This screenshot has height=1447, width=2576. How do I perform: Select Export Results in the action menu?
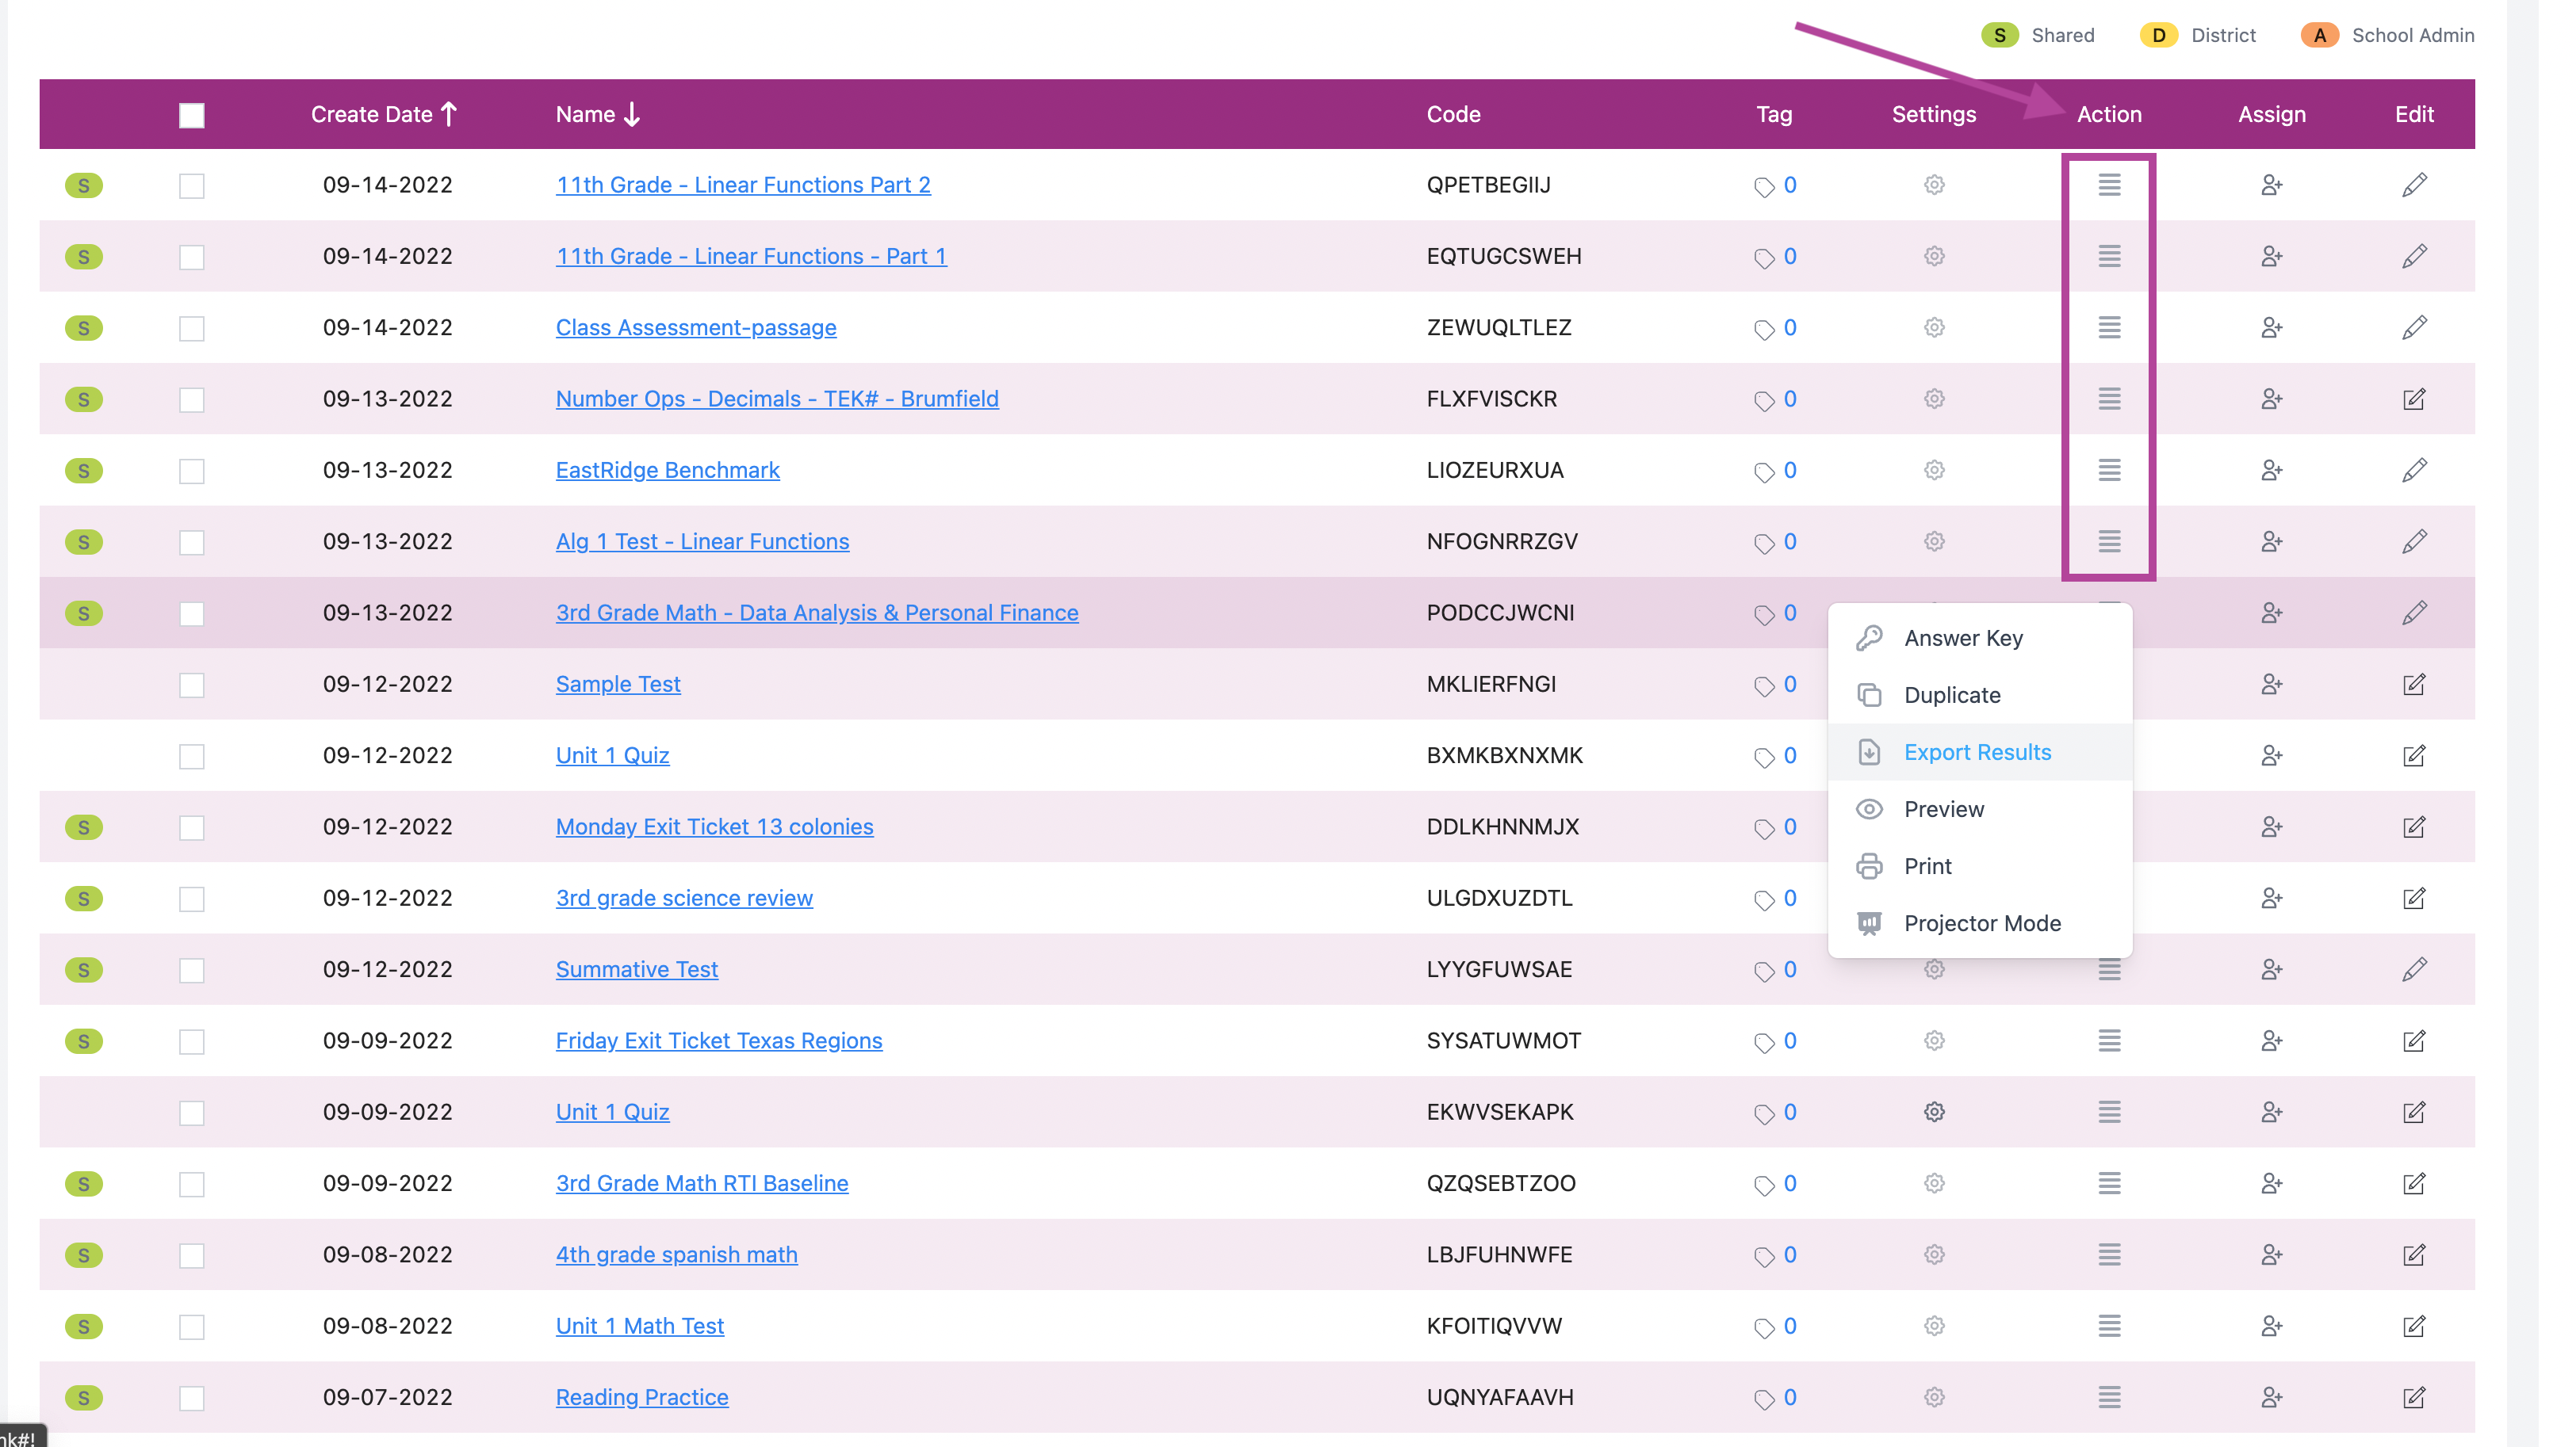[x=1979, y=751]
